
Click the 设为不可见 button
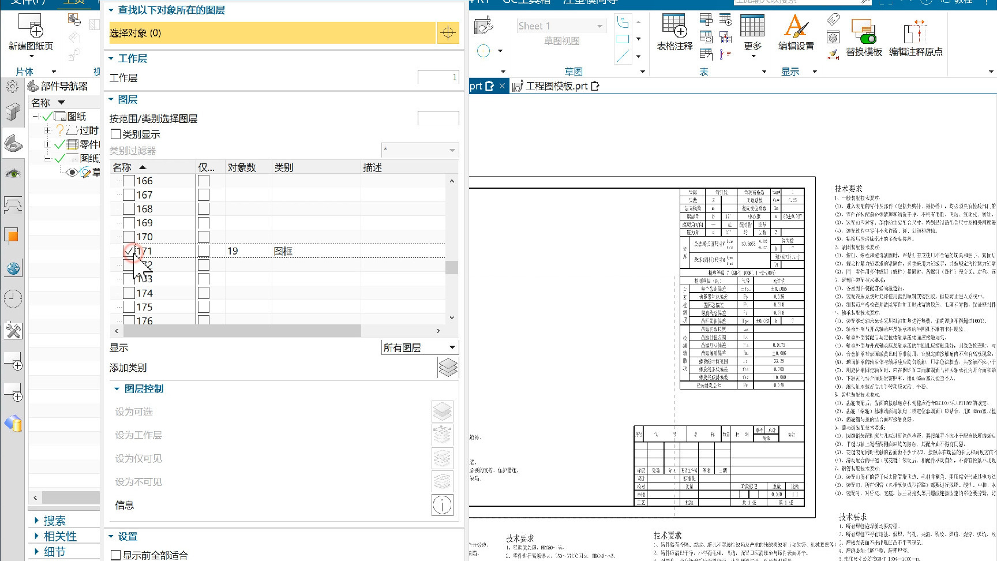(442, 481)
